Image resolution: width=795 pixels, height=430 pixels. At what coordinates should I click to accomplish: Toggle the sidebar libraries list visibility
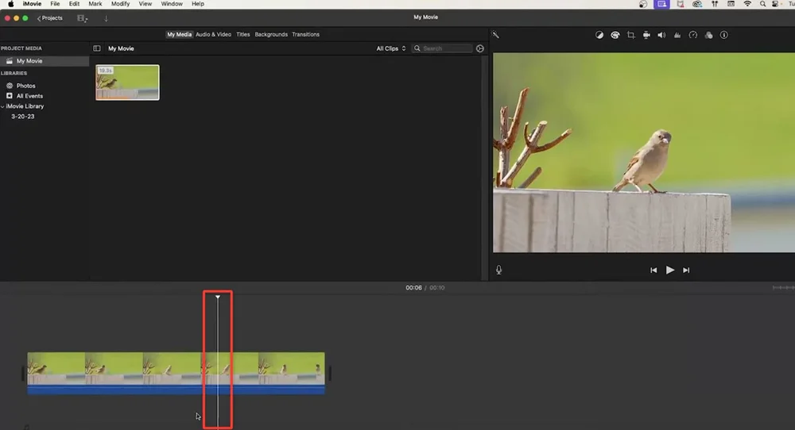[x=97, y=48]
